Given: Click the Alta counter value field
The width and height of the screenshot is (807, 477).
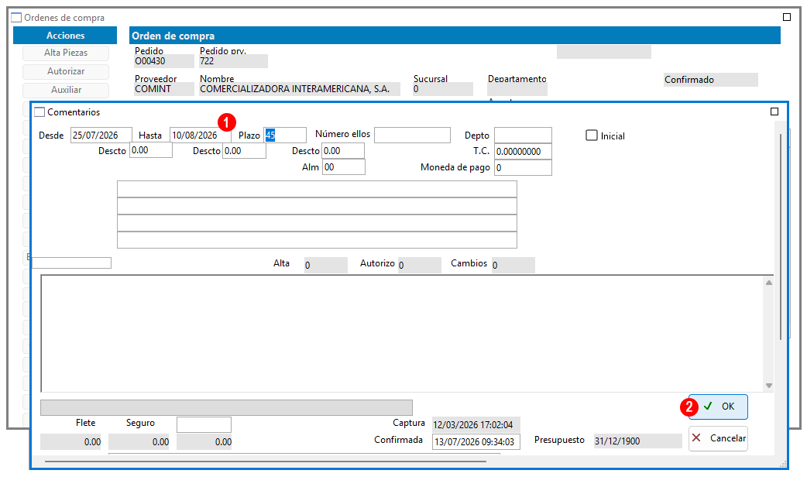Looking at the screenshot, I should coord(326,265).
